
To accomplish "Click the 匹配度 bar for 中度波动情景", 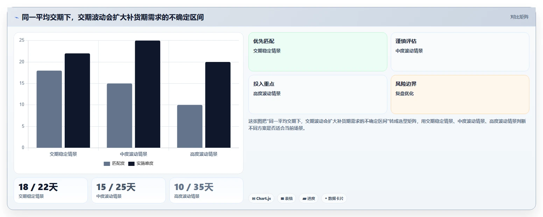I will pyautogui.click(x=119, y=115).
